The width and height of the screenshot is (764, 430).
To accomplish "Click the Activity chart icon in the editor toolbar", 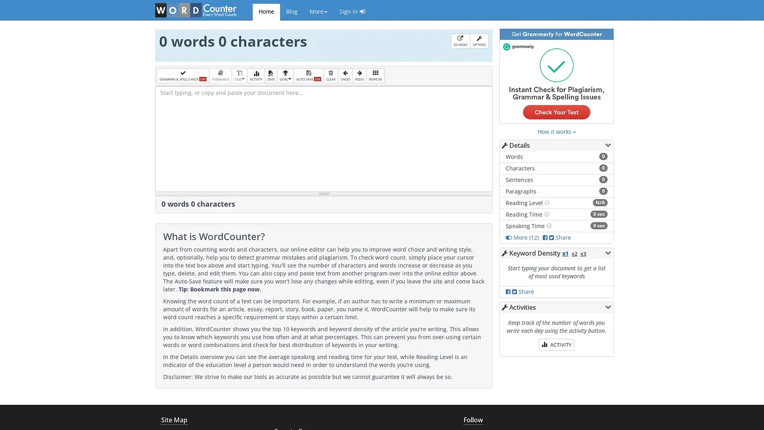I will pos(256,76).
